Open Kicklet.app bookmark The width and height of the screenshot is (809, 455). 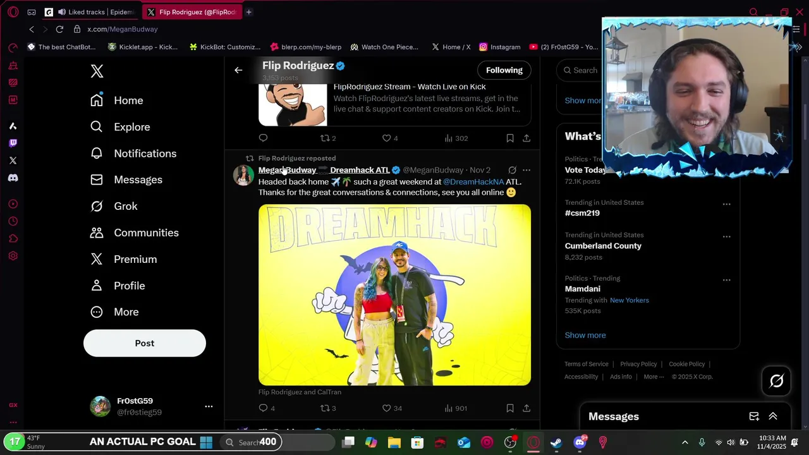pyautogui.click(x=143, y=47)
